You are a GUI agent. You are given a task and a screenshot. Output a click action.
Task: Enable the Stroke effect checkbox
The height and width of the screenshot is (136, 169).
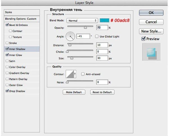tap(7, 43)
